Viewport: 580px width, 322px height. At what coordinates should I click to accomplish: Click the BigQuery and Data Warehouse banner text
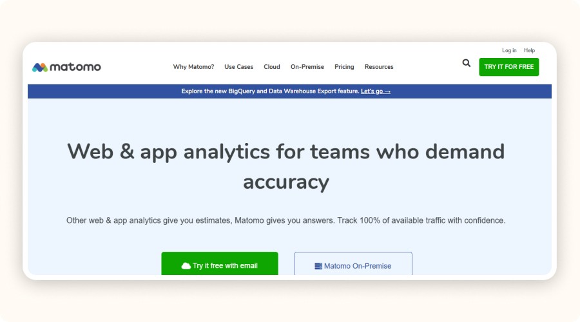tap(270, 91)
